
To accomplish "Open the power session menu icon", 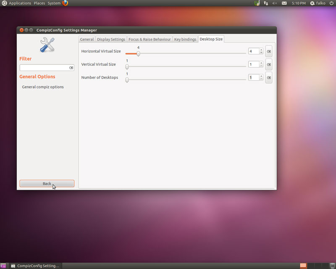I will coord(331,3).
